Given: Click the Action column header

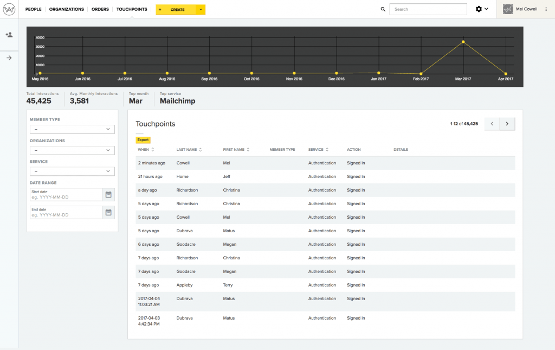Looking at the screenshot, I should pyautogui.click(x=353, y=149).
